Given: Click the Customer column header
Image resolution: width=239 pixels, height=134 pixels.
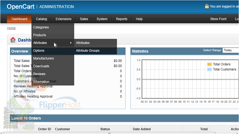Looking at the screenshot, I should pos(62,129).
